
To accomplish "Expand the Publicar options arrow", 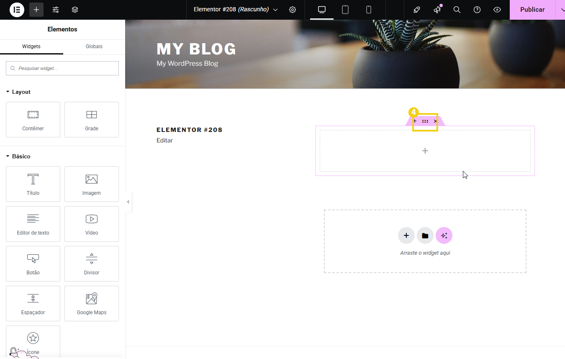I will click(561, 10).
